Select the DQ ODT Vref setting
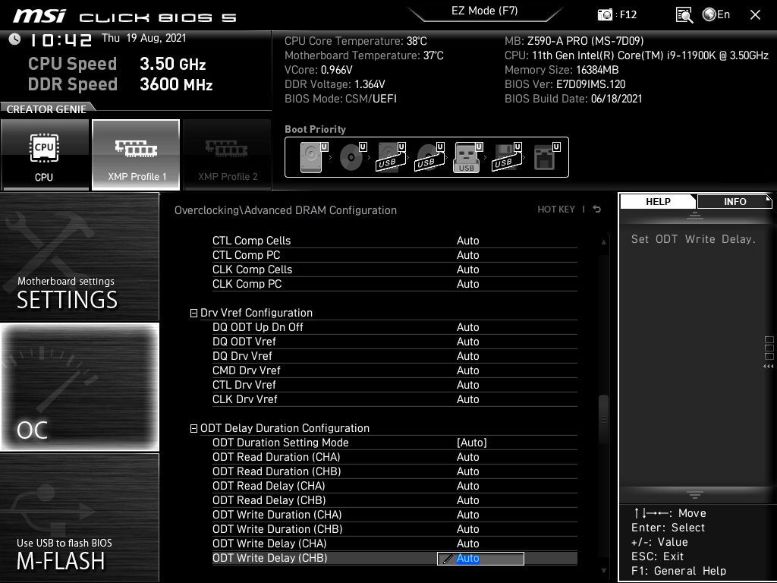Image resolution: width=777 pixels, height=583 pixels. point(395,342)
